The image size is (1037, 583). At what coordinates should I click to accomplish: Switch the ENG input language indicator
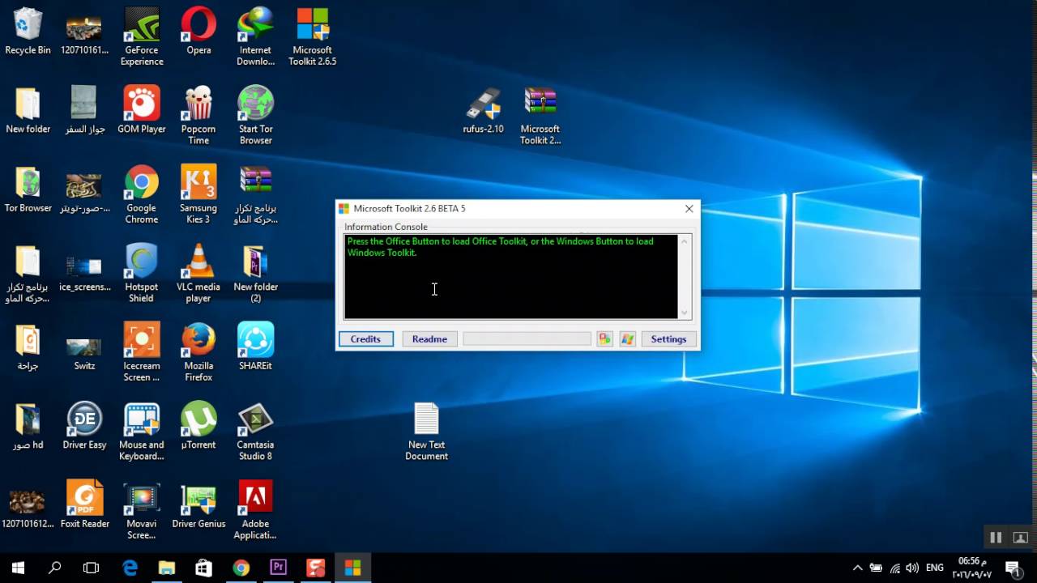tap(935, 568)
